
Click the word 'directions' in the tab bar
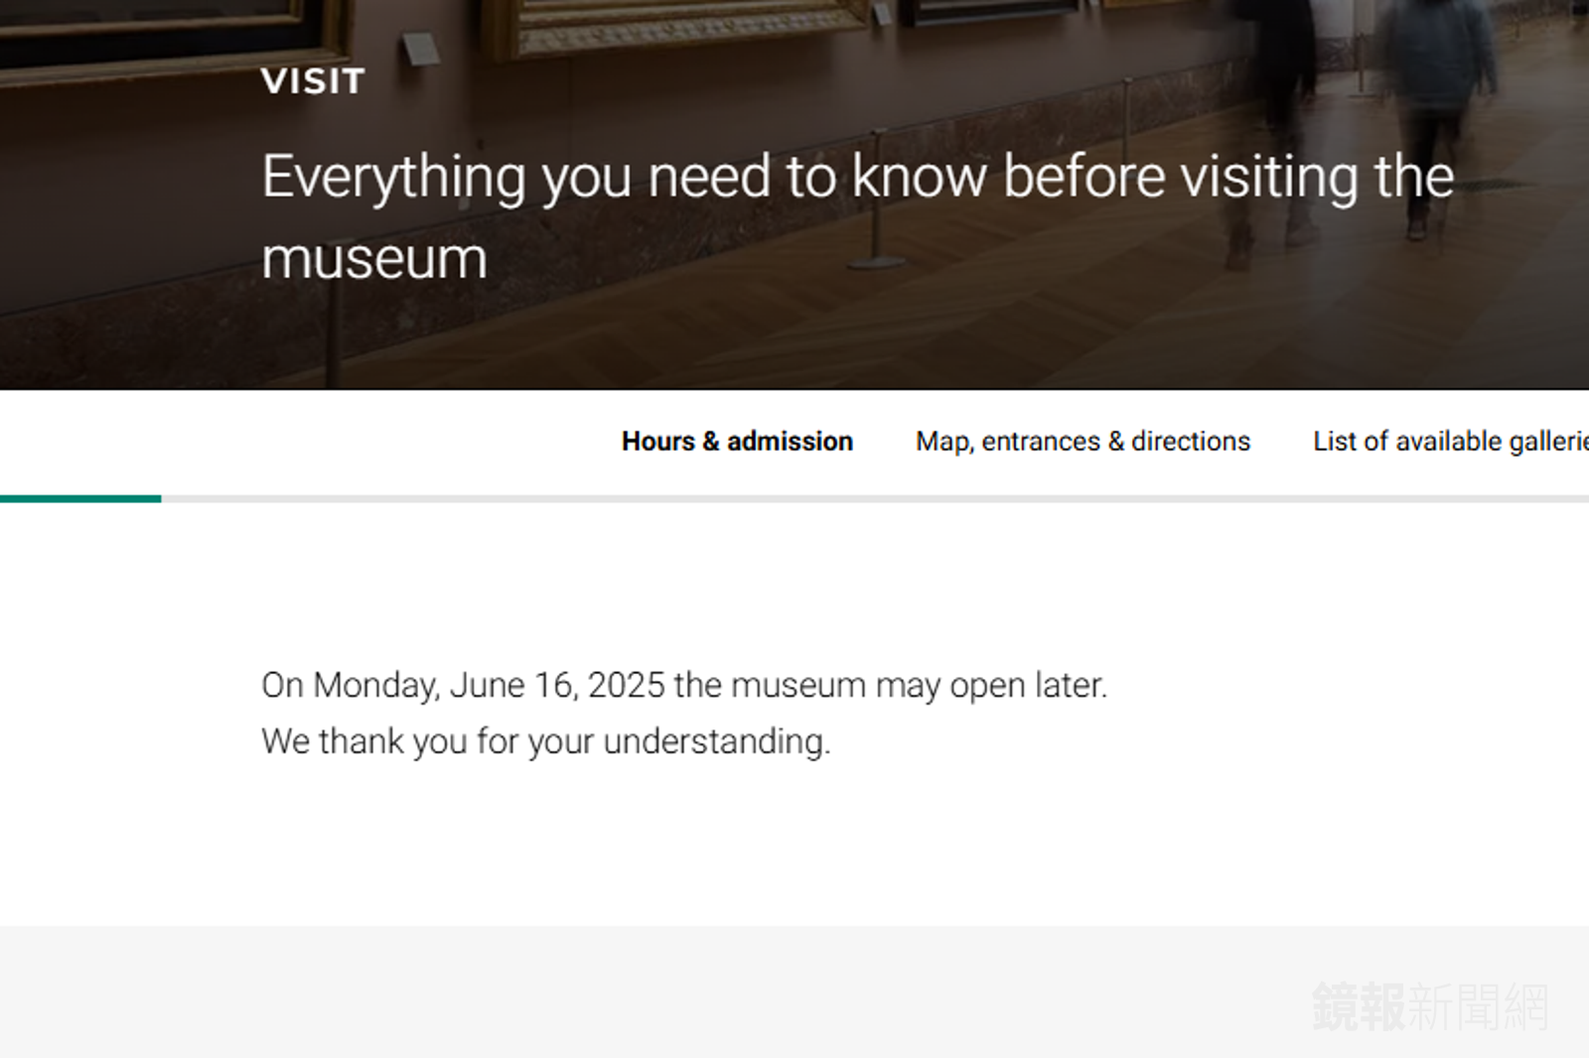pos(1190,442)
